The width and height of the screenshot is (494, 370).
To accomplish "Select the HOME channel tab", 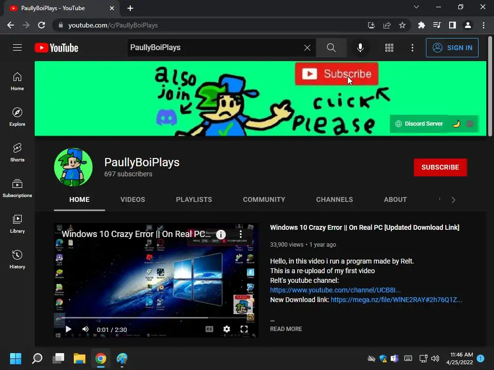I will point(80,199).
